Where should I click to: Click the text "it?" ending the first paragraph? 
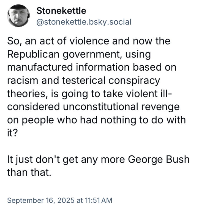12,133
